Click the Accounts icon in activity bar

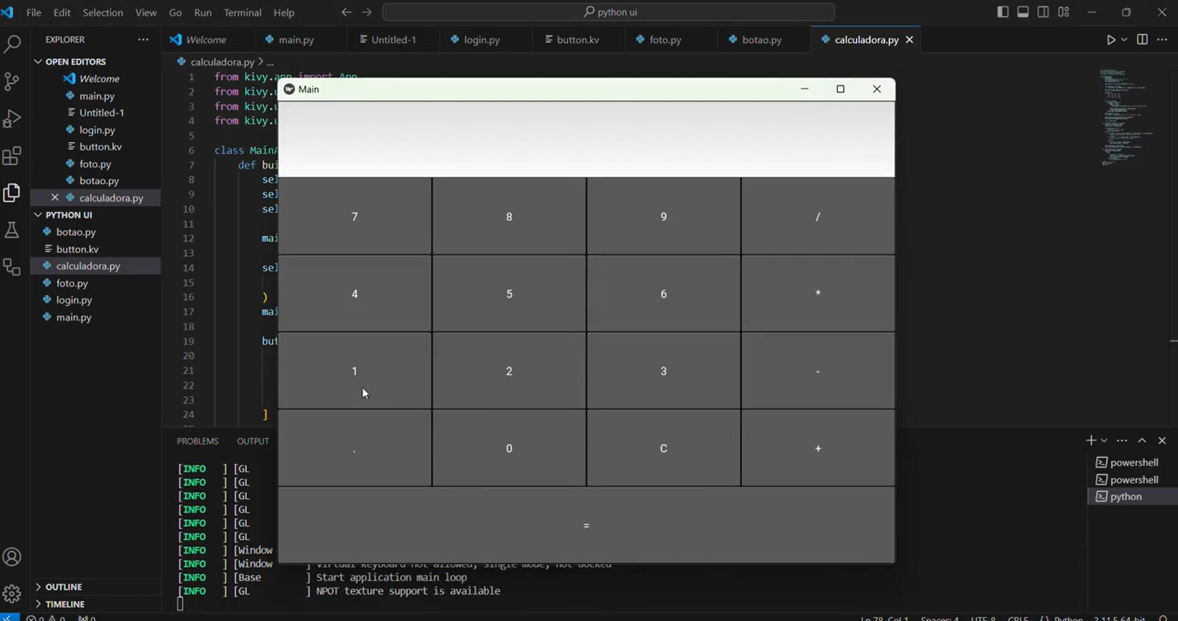click(x=12, y=557)
